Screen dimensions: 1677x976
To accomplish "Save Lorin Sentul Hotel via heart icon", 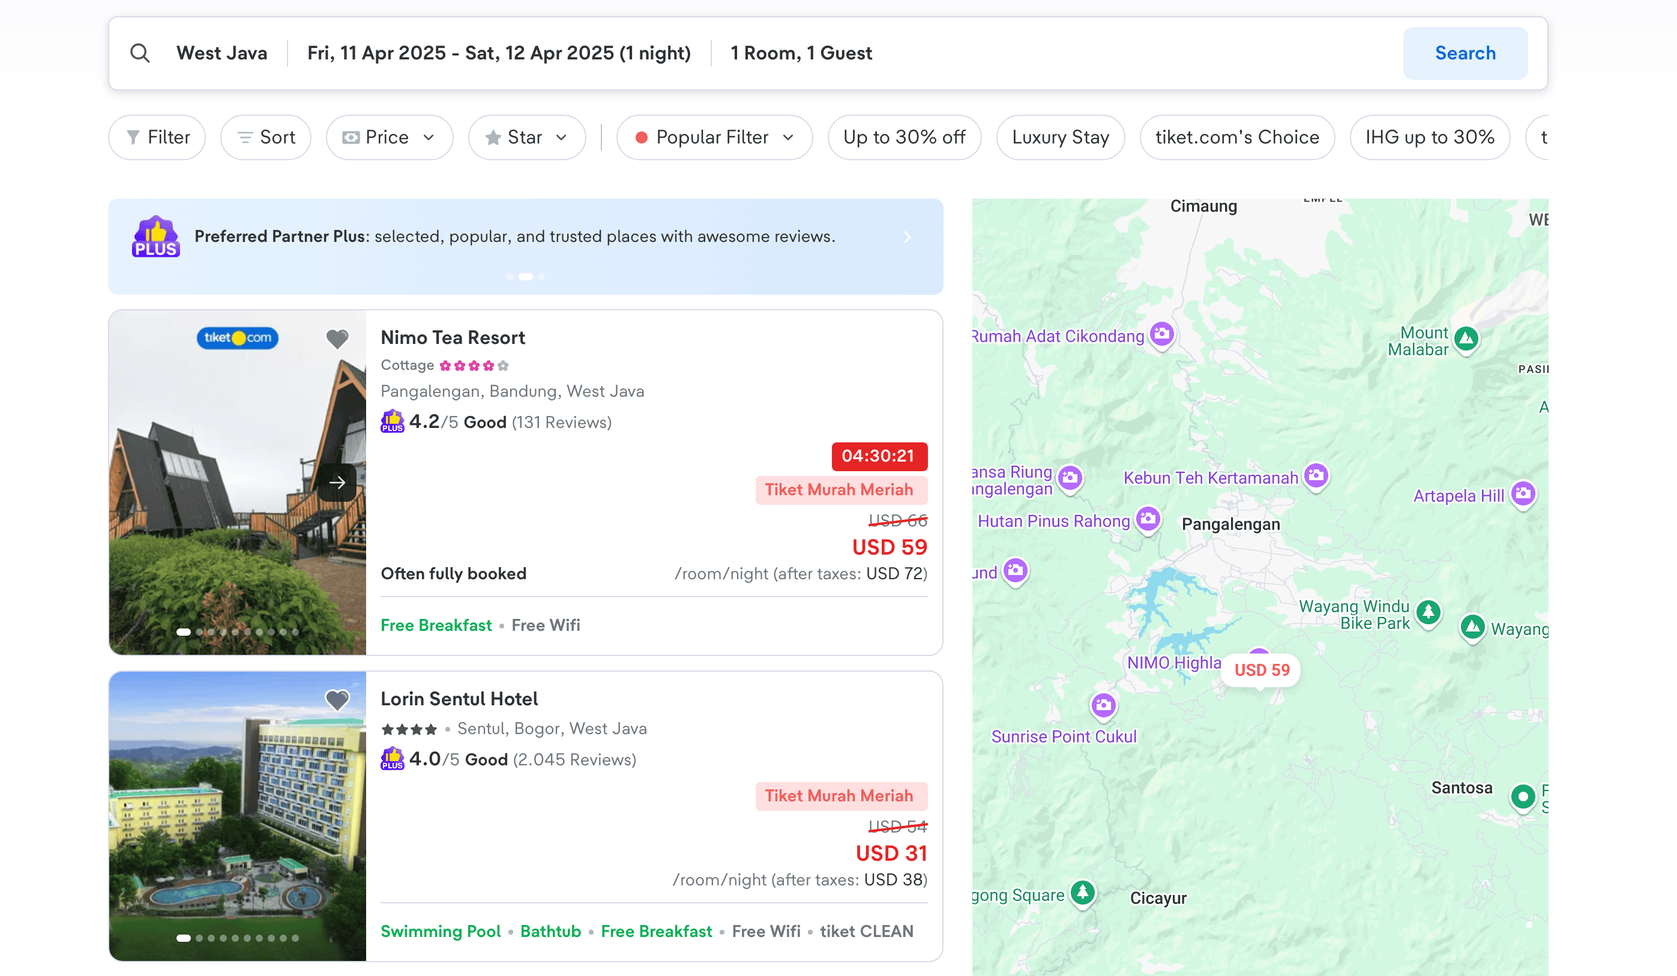I will click(x=337, y=700).
